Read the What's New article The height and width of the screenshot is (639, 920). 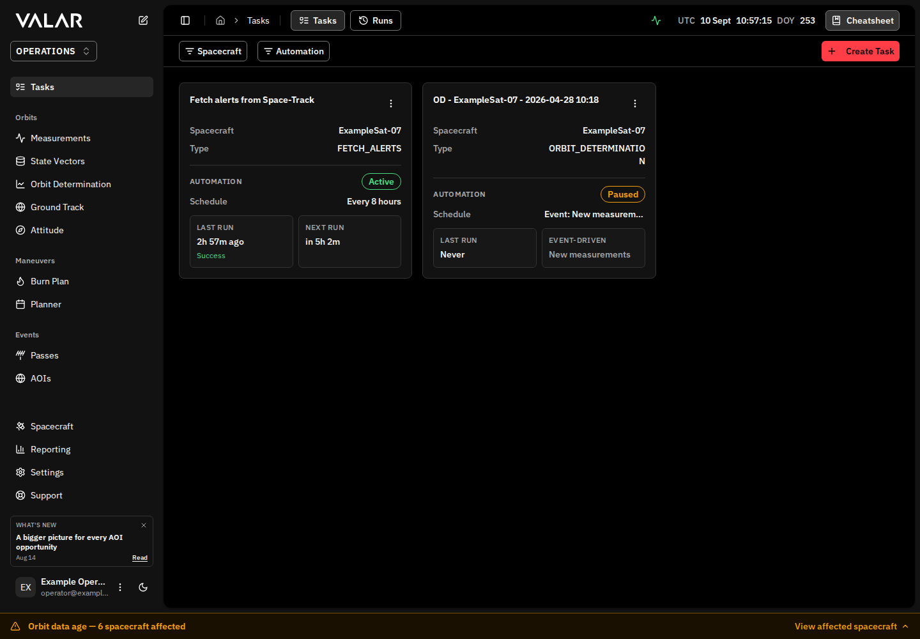pyautogui.click(x=140, y=558)
